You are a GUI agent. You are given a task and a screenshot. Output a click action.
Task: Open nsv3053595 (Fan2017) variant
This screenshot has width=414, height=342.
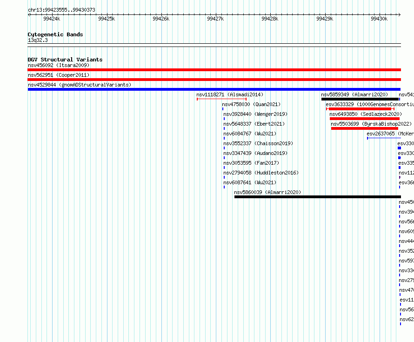click(x=251, y=163)
